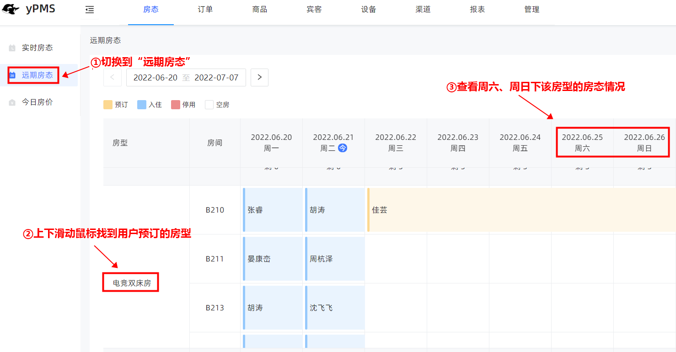Click the 远期房态 calendar icon
Screen dimensions: 676x352
point(12,75)
